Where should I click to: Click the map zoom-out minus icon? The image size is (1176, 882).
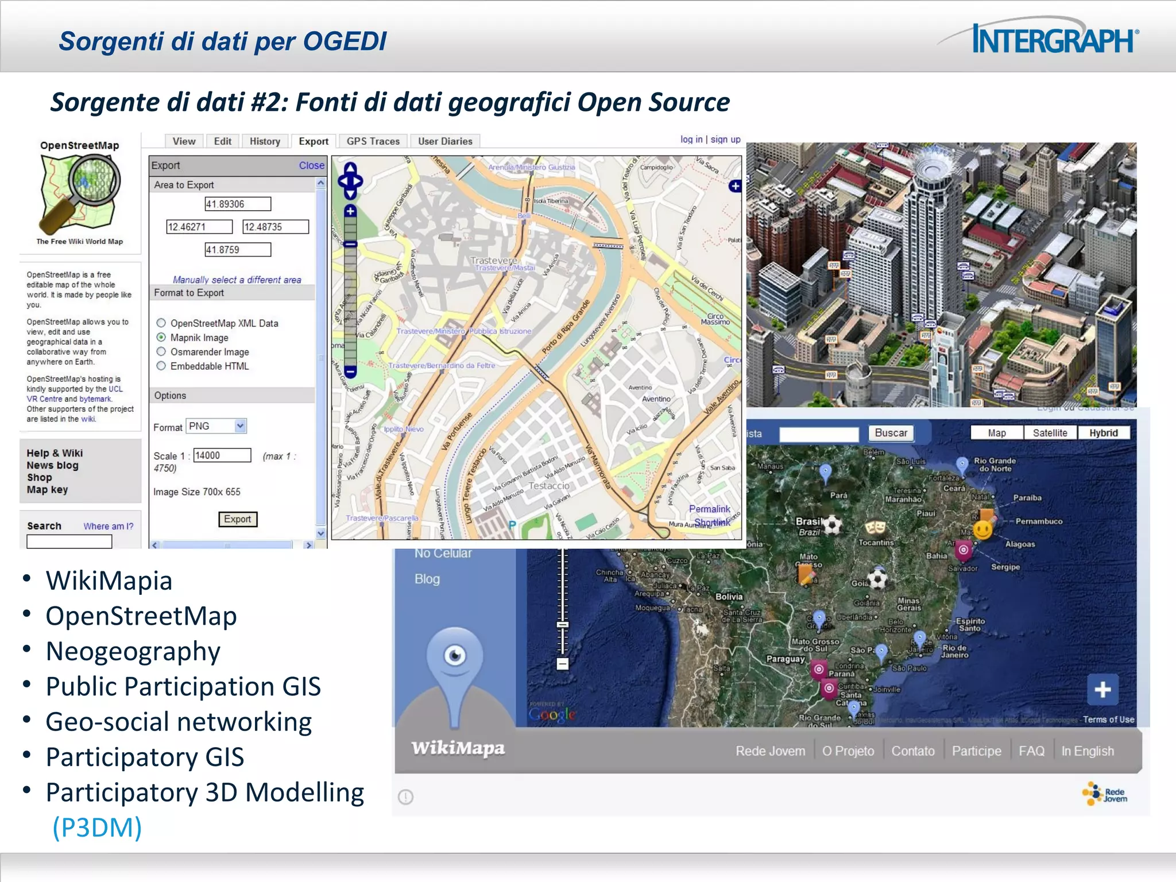[x=350, y=372]
